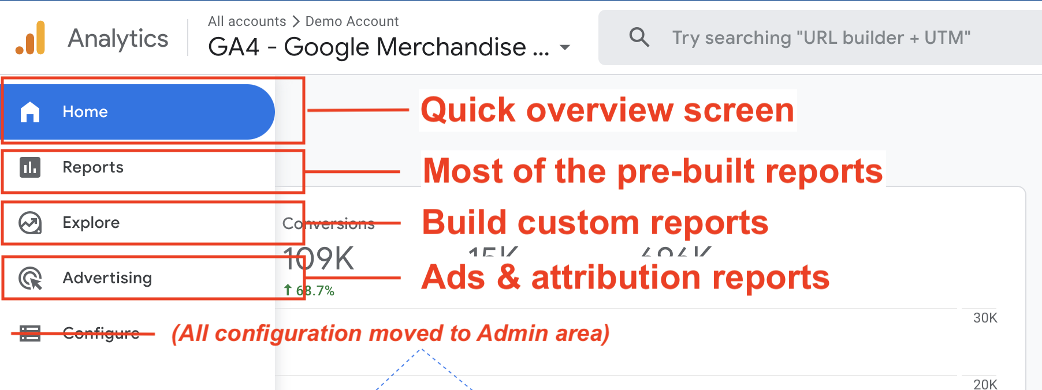Click the search magnifier icon
Screen dimensions: 1042x390
(x=639, y=37)
